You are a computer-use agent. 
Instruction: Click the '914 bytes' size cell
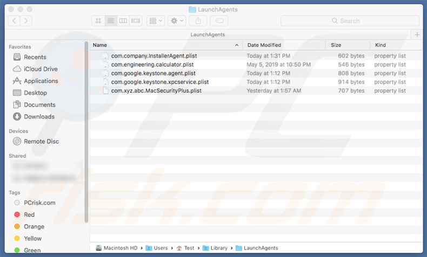351,82
